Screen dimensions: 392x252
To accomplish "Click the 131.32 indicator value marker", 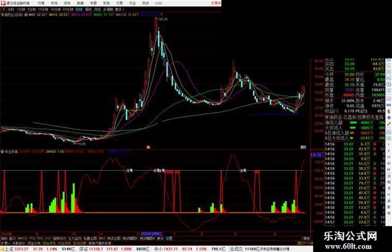I will [x=316, y=155].
